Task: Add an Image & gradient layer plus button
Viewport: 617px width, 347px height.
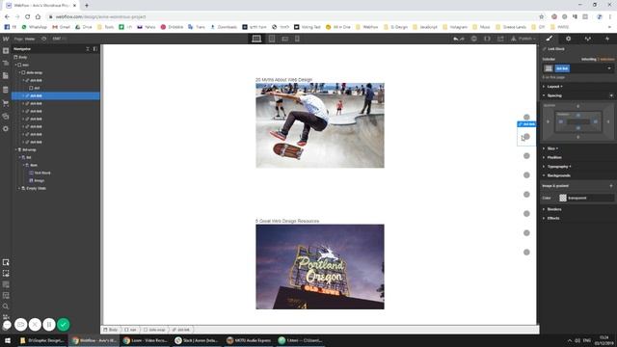Action: [x=611, y=186]
